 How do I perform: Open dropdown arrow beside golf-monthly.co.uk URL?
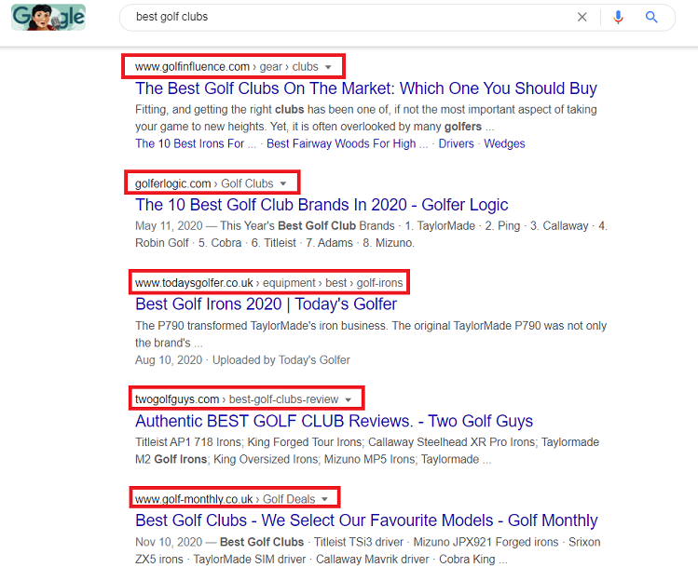pyautogui.click(x=324, y=499)
